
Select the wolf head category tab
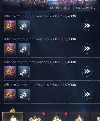pos(13,117)
